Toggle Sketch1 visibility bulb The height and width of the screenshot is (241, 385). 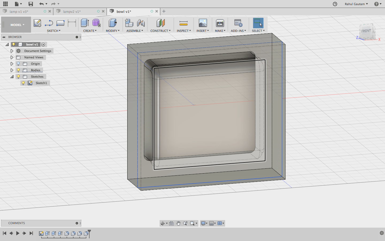[x=23, y=83]
